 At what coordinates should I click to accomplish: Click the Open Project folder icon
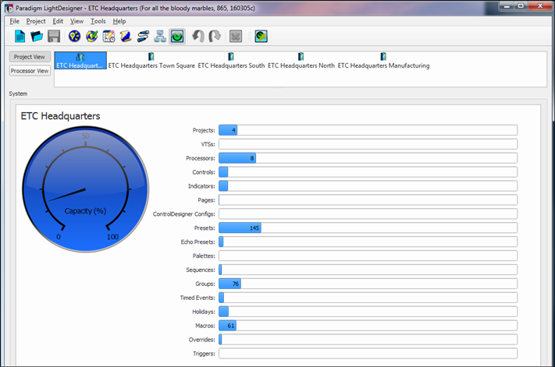pos(37,36)
